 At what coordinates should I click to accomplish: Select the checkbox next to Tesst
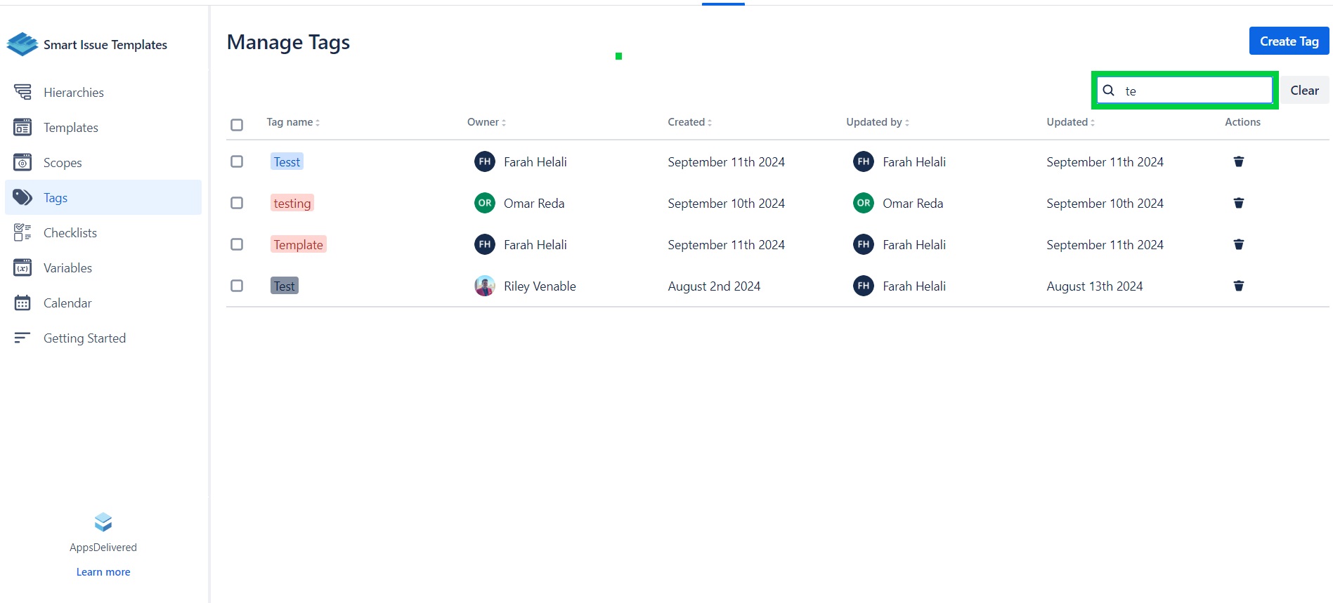(x=237, y=161)
